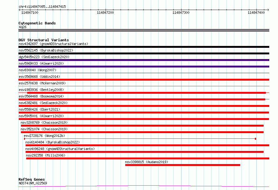
Task: Click ruler position 114847200
Action: pyautogui.click(x=105, y=12)
